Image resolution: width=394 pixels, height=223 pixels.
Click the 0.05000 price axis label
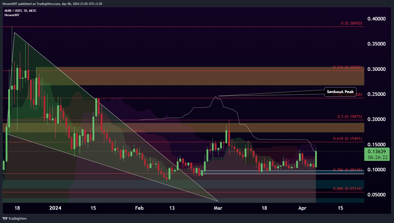point(376,195)
